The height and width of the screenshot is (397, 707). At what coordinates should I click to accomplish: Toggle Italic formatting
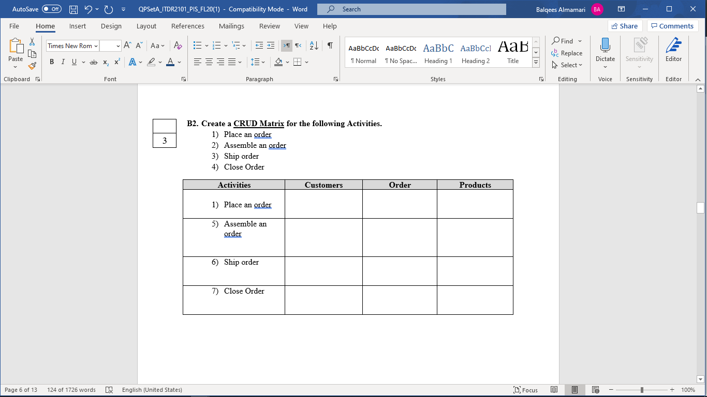63,62
